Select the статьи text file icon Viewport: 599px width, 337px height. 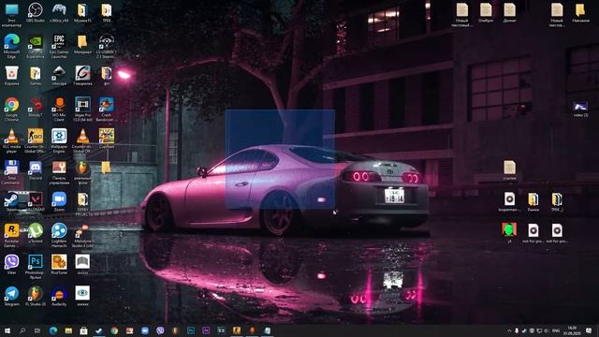(x=509, y=168)
